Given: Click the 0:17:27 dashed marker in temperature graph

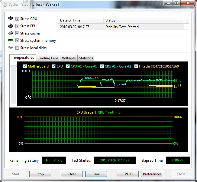Looking at the screenshot, I should tap(126, 84).
